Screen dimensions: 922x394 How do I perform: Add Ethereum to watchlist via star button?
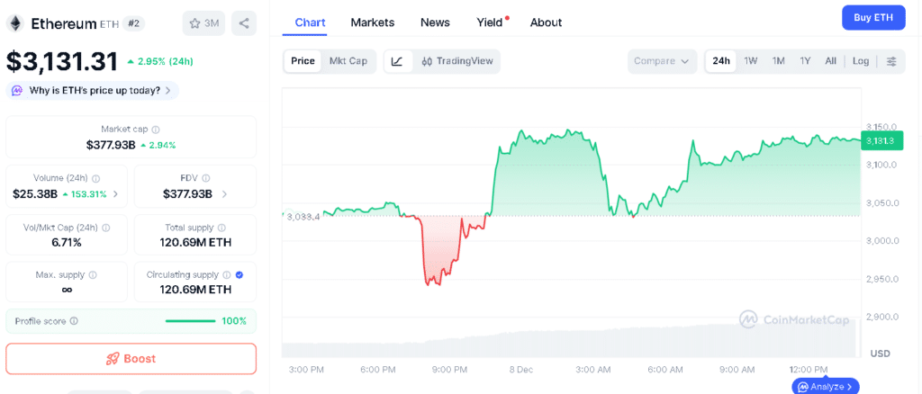203,23
